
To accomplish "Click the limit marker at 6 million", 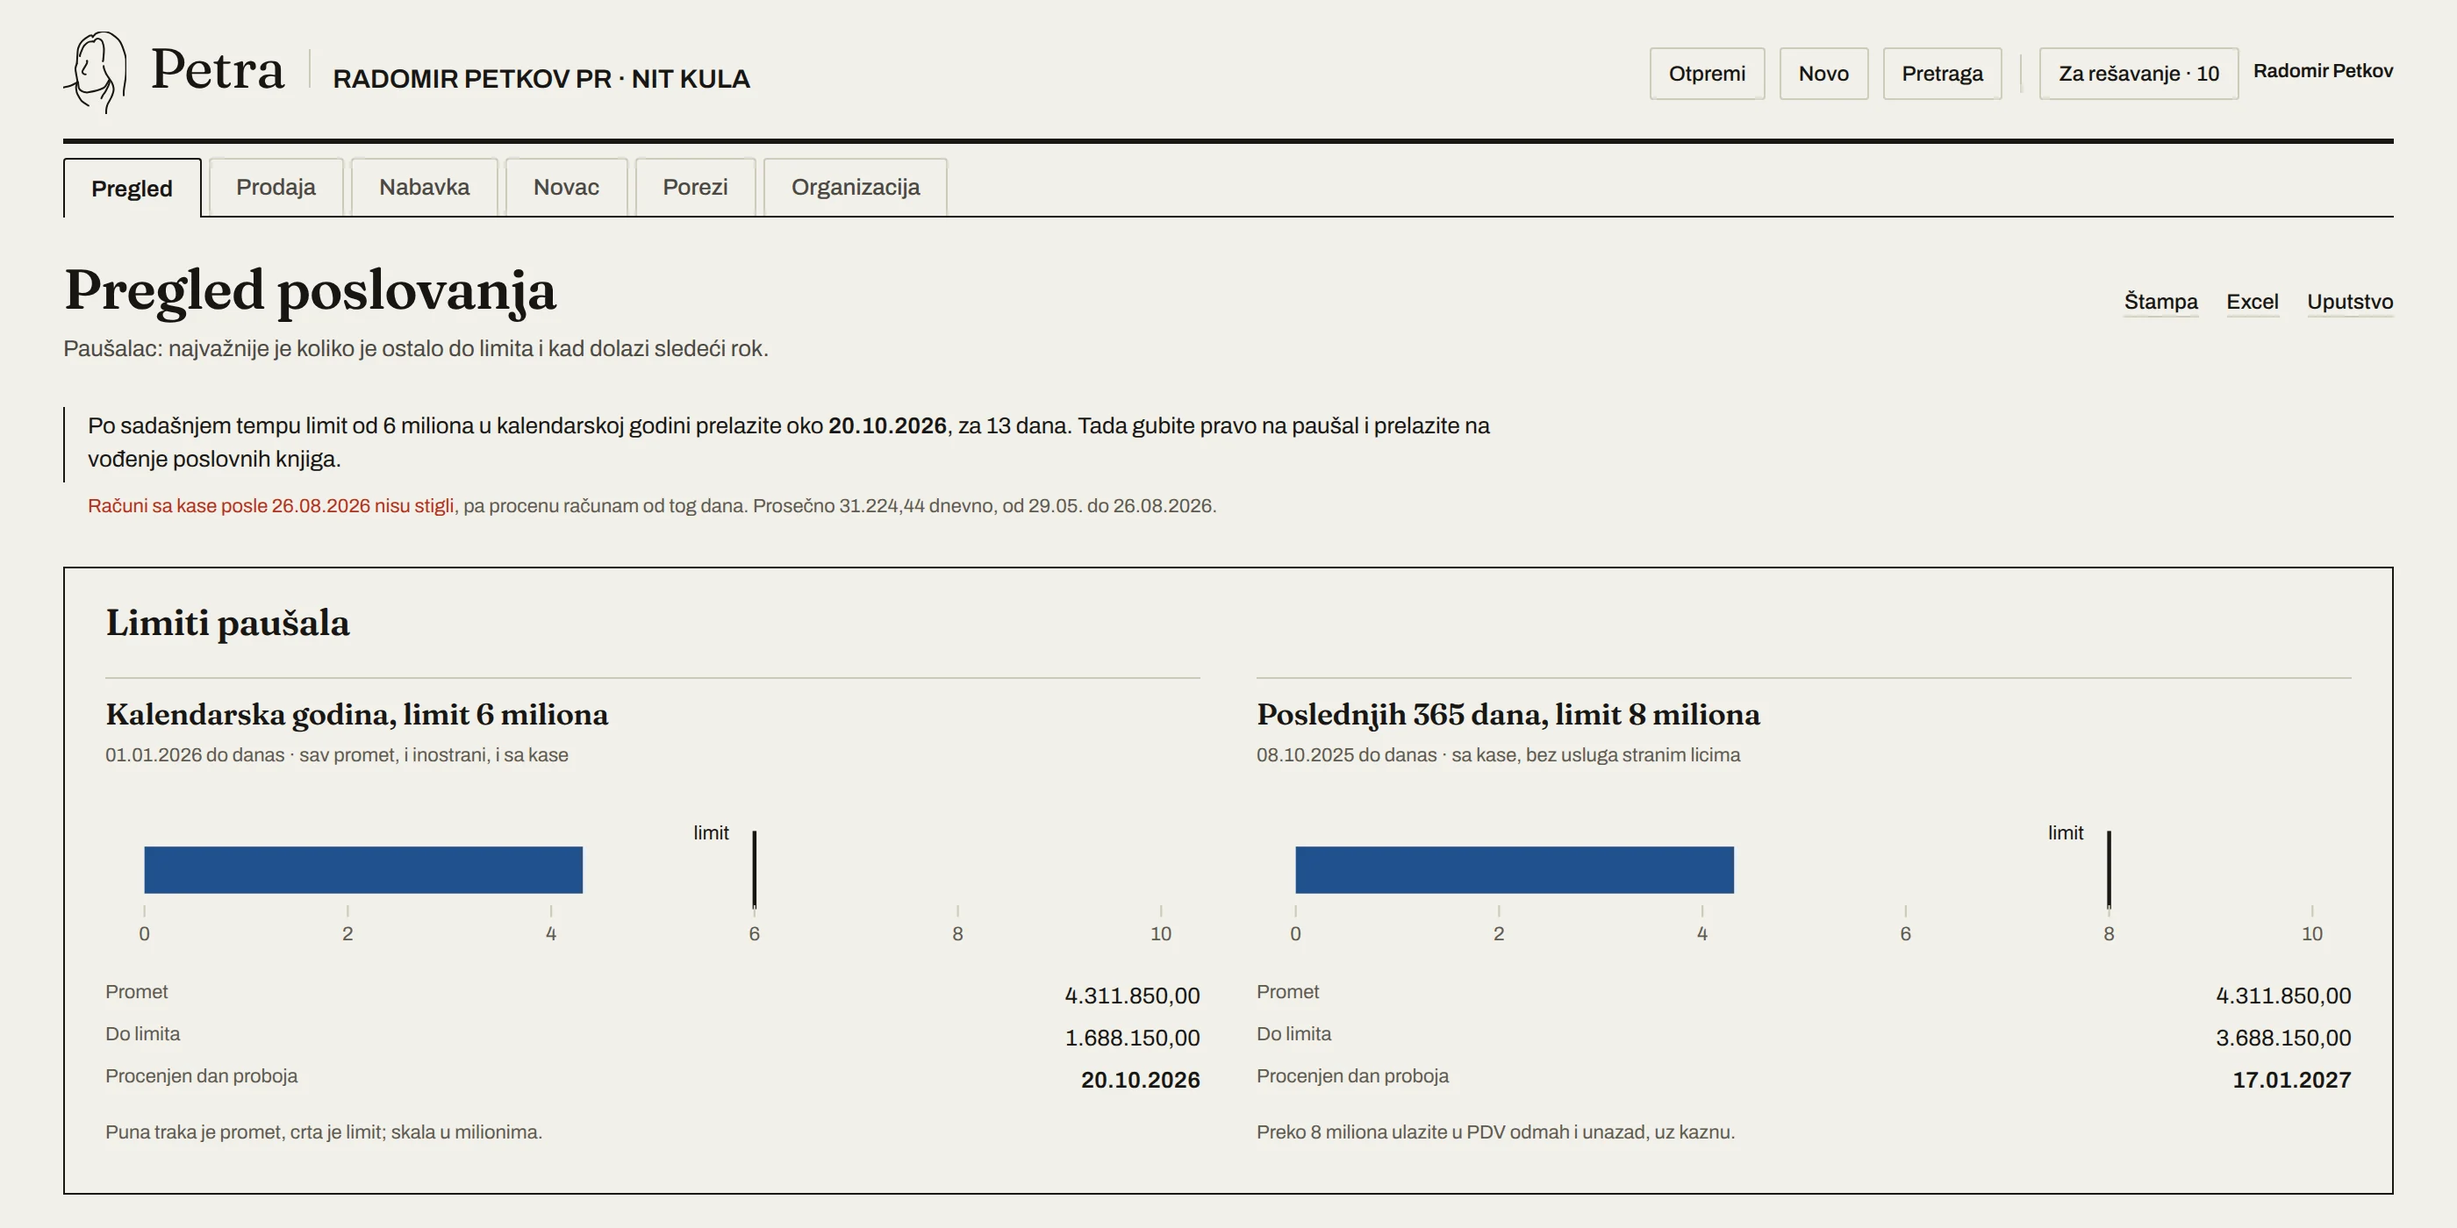I will coord(754,868).
